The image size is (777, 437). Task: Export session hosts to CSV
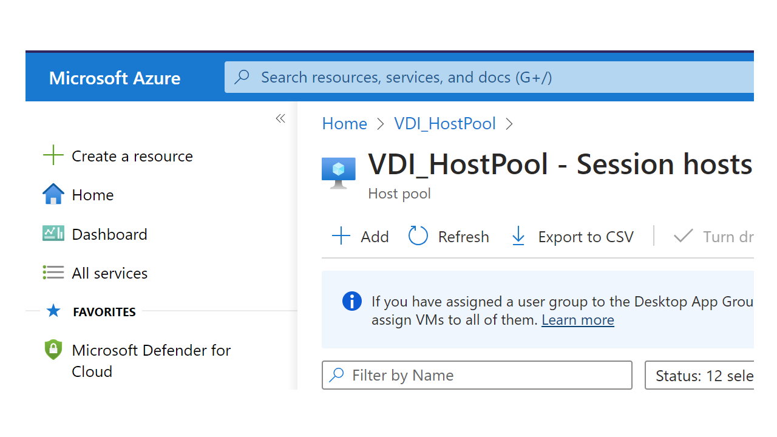pos(572,236)
